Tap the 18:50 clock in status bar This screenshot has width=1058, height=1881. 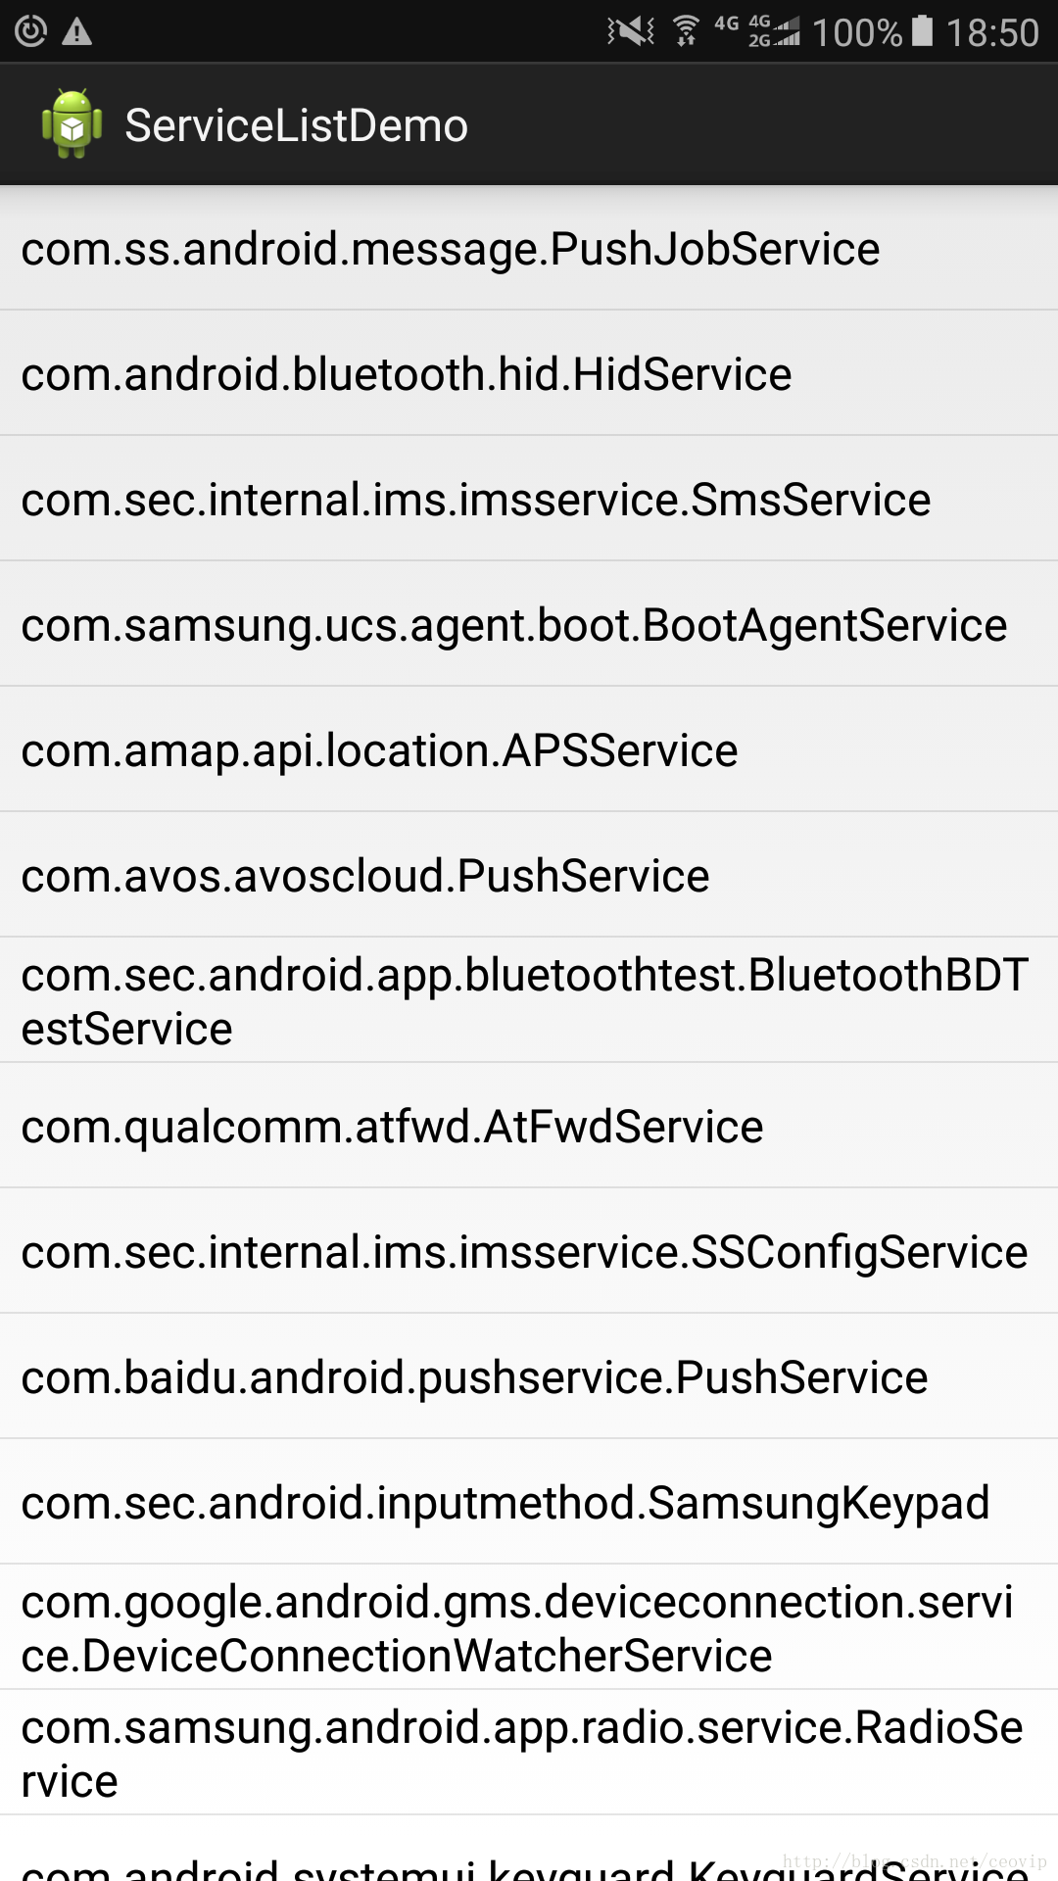click(991, 32)
